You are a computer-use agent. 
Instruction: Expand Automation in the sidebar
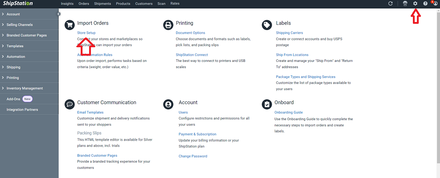click(x=29, y=57)
